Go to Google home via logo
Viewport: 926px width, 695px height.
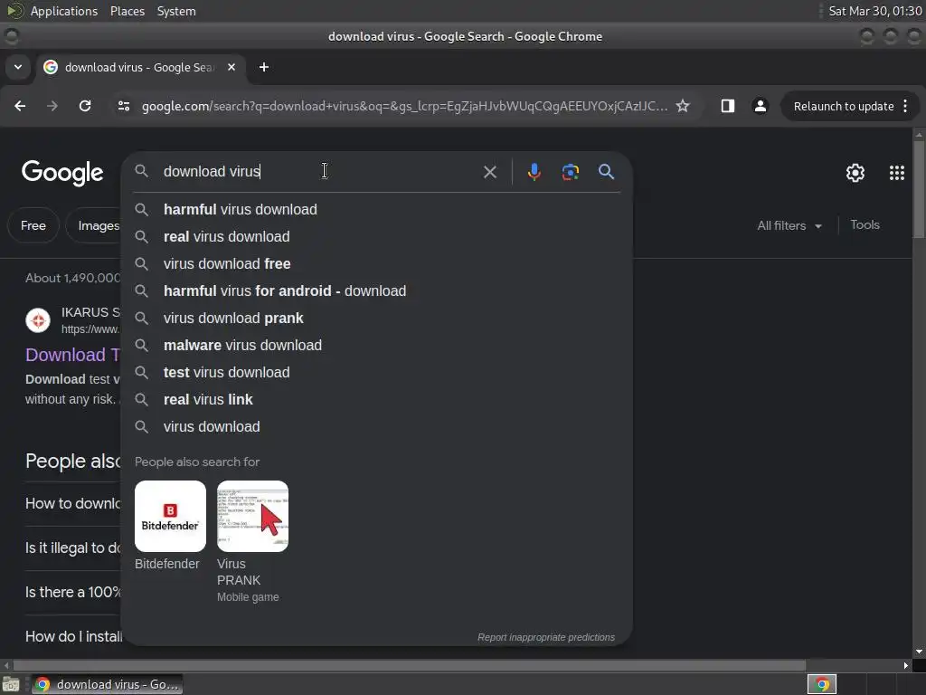[x=62, y=173]
